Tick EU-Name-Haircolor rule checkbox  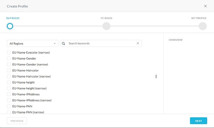pos(9,70)
